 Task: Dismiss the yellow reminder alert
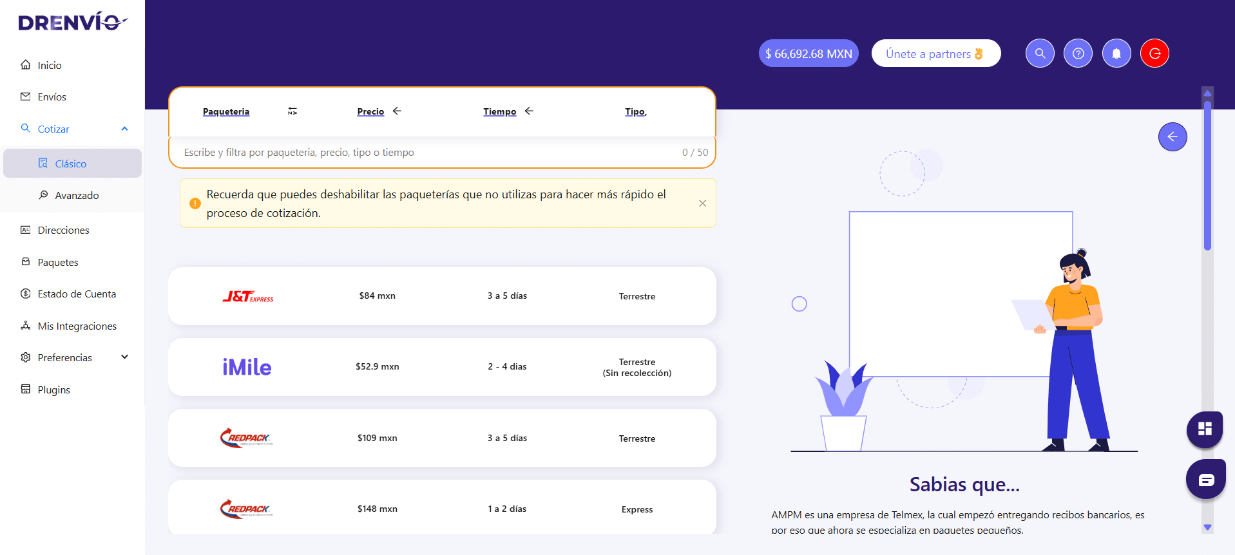click(702, 203)
